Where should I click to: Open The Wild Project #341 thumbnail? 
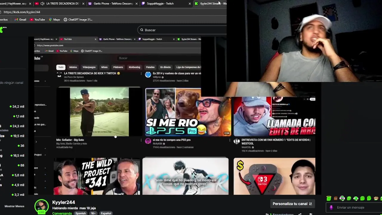pos(97,176)
